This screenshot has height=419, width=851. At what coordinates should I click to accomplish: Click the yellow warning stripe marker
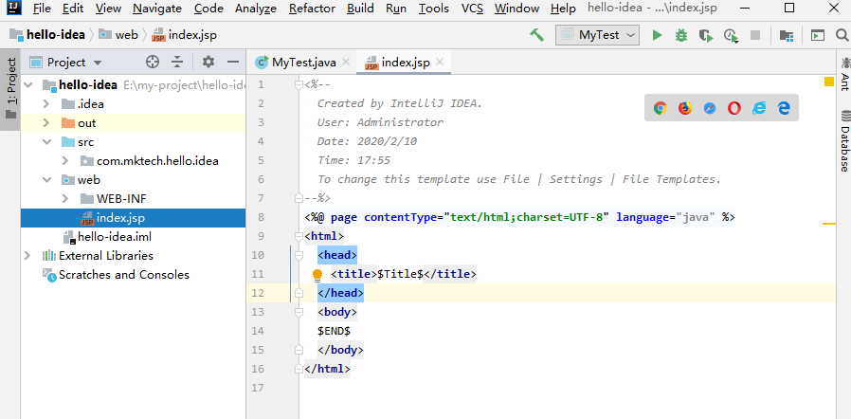point(829,223)
